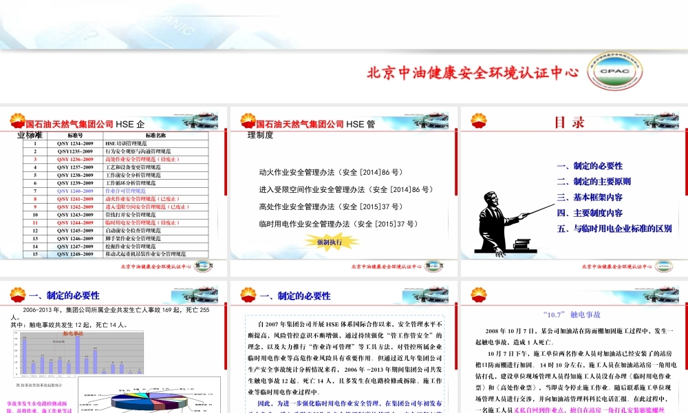Click footer CPAC badge on HSE 企业标准 slide
The image size is (688, 413).
[x=204, y=266]
